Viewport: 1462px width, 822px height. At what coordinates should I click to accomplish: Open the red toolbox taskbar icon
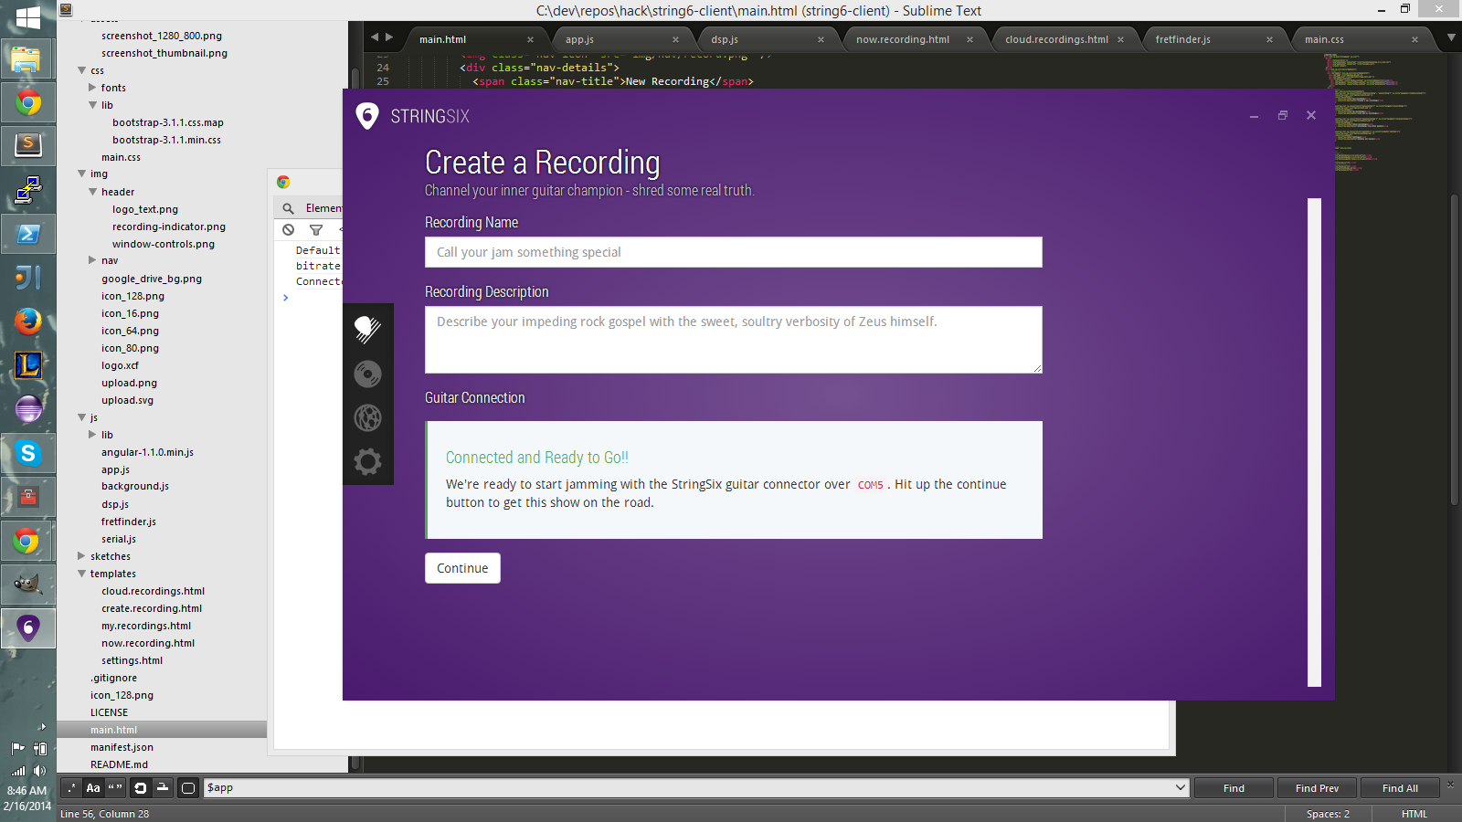pos(27,497)
